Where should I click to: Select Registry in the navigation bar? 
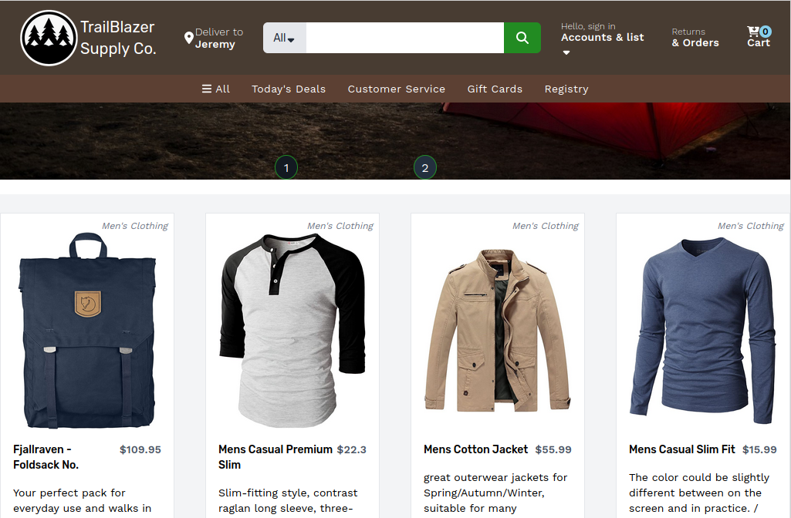[566, 89]
